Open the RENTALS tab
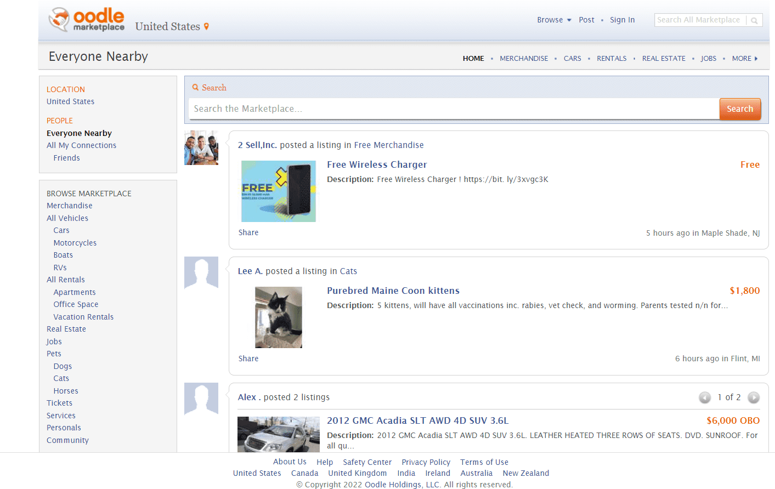Viewport: 775px width, 489px height. point(612,58)
